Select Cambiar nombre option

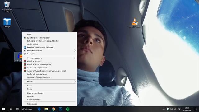[49, 100]
